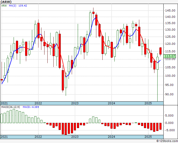The image size is (178, 143).
Task: Click 2023 on the MACD timeline
Action: pos(75,137)
